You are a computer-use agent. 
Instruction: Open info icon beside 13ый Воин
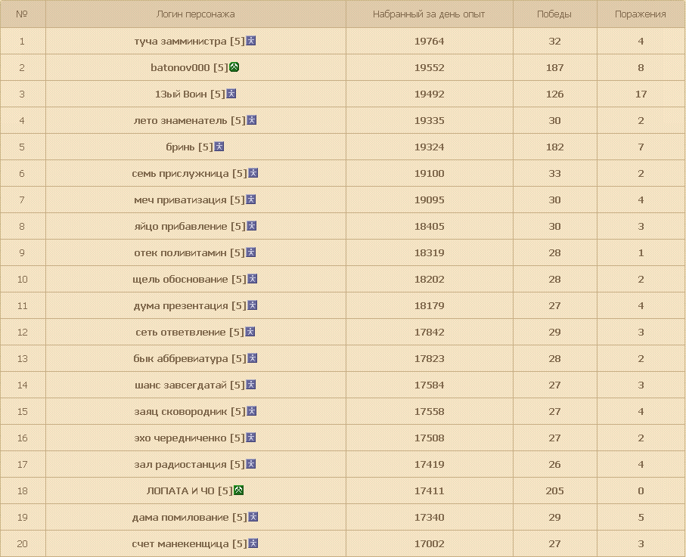(x=231, y=94)
